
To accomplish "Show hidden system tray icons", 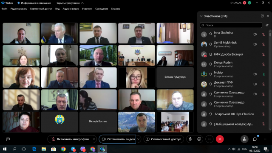I will [229, 149].
